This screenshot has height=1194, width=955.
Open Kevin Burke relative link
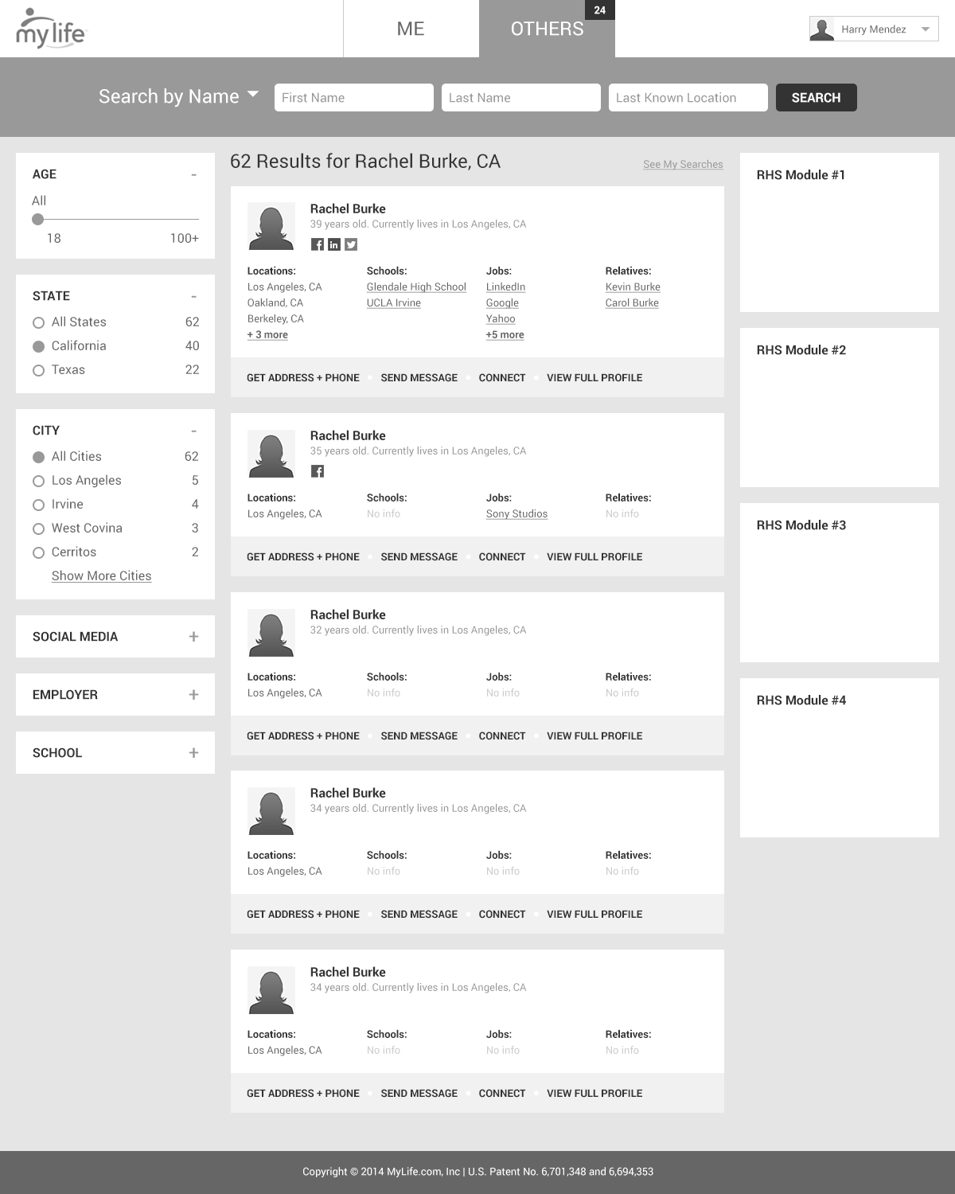point(633,287)
